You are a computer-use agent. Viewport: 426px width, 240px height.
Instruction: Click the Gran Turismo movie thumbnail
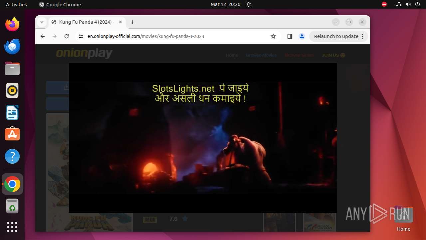tap(319, 222)
